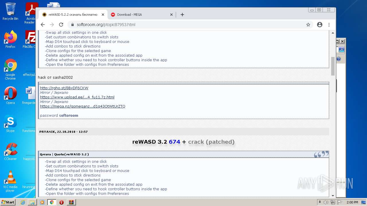Open the Chrome profile avatar

pyautogui.click(x=320, y=25)
